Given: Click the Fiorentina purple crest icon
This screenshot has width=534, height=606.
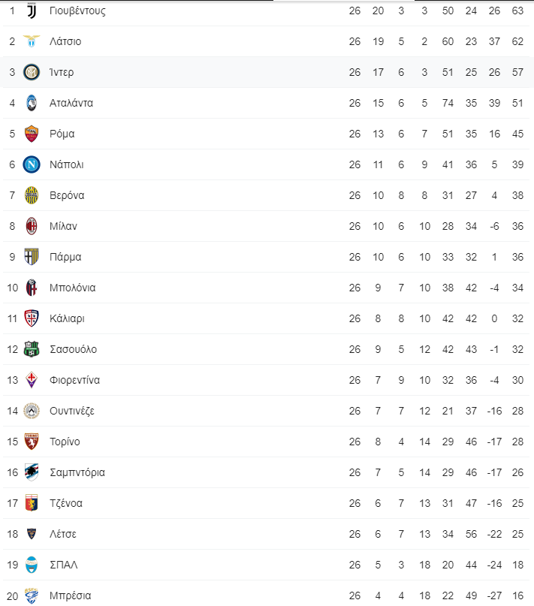Looking at the screenshot, I should [x=32, y=380].
